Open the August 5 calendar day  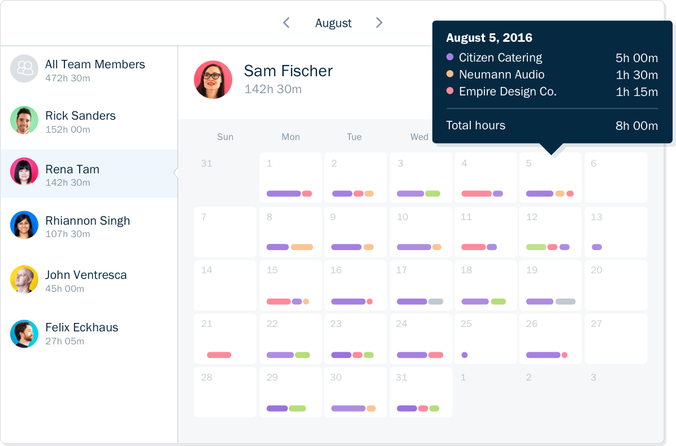click(x=550, y=177)
